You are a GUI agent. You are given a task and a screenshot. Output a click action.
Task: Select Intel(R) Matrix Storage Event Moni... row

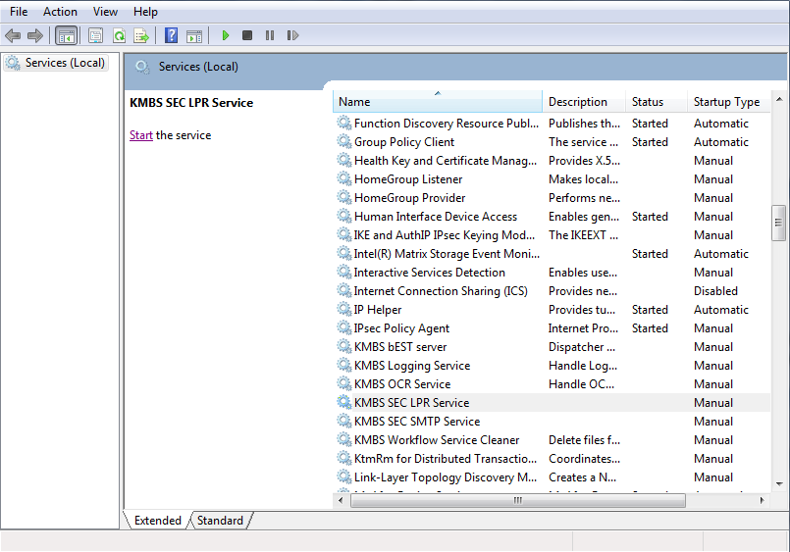(x=553, y=253)
